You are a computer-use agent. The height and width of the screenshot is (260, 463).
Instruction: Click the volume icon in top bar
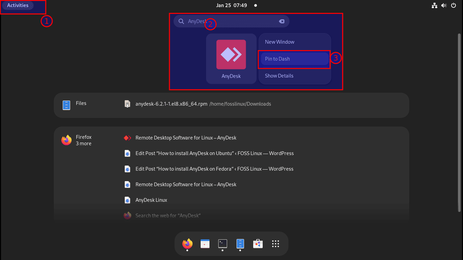coord(444,5)
